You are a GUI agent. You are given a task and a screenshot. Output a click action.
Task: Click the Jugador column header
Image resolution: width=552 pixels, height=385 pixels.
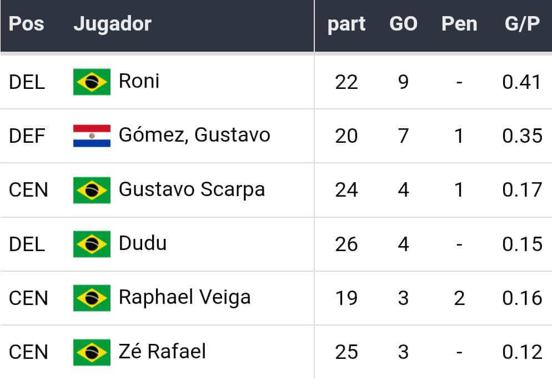[x=112, y=24]
